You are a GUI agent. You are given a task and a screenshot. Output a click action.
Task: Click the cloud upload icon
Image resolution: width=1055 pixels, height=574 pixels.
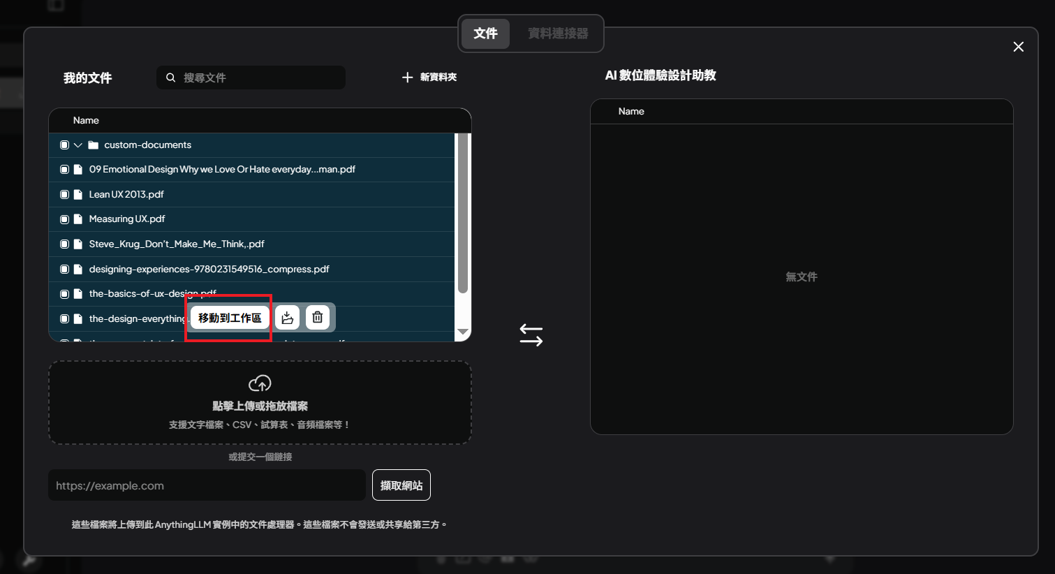[260, 383]
